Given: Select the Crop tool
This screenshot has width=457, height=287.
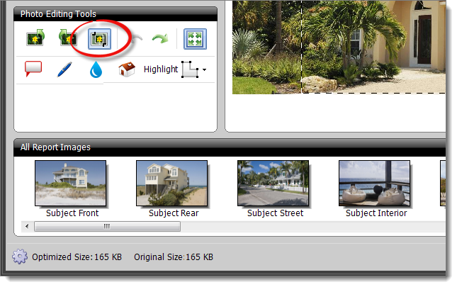Looking at the screenshot, I should click(99, 38).
